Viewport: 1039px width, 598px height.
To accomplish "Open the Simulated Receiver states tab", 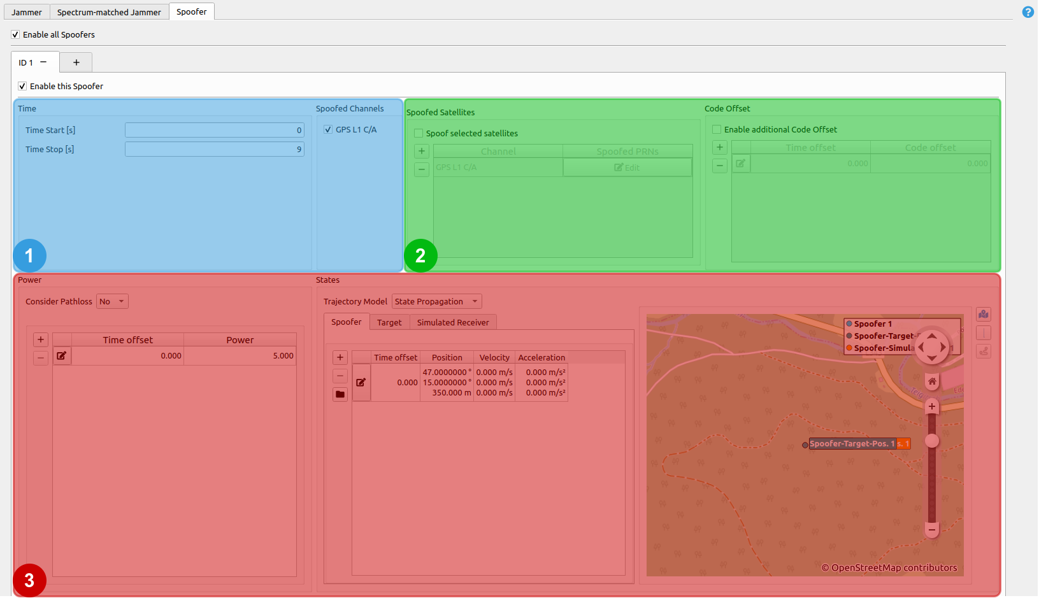I will [453, 323].
